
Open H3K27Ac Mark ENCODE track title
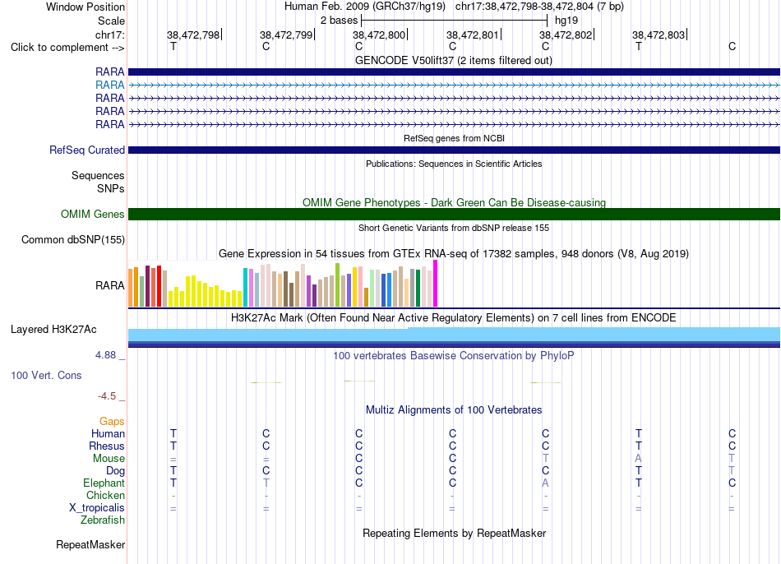coord(454,318)
